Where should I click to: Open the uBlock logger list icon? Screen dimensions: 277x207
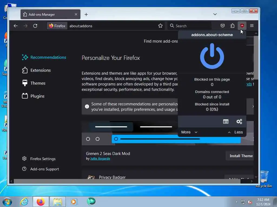click(x=226, y=122)
